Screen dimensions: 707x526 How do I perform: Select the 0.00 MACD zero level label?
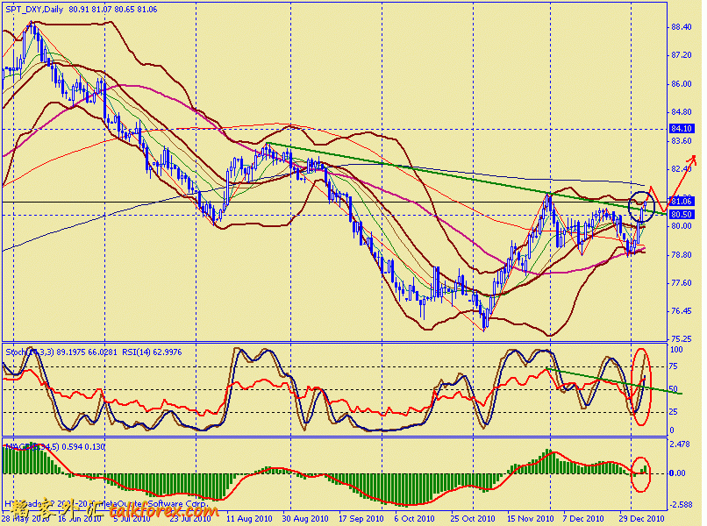pos(678,473)
